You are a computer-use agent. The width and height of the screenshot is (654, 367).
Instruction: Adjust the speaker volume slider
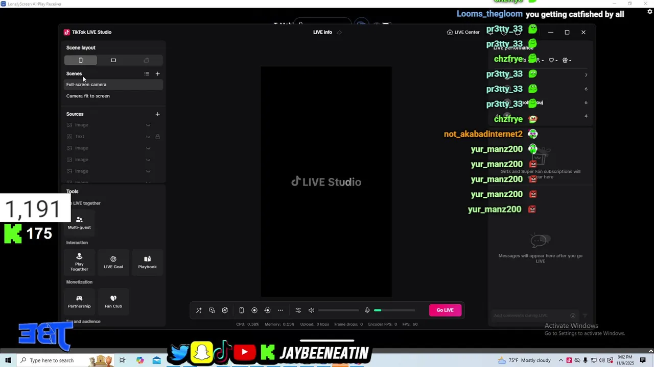tap(338, 310)
